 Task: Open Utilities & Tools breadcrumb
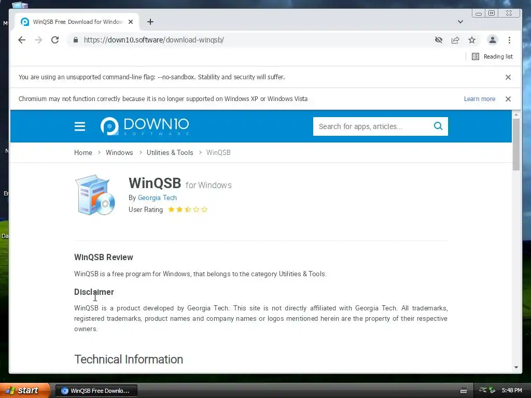coord(170,153)
